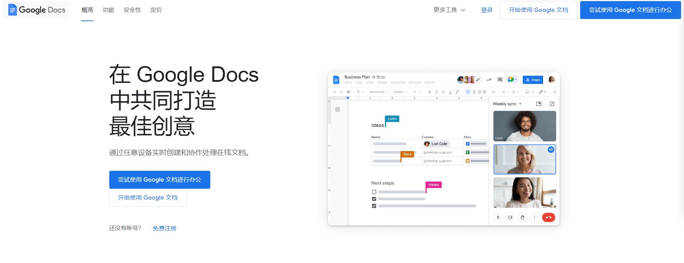Viewport: 684px width, 263px height.
Task: Click the text color icon
Action: tap(450, 92)
